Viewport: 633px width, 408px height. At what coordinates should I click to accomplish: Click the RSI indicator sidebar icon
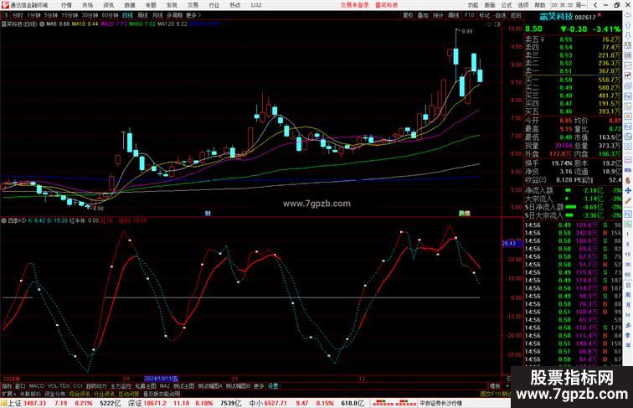(x=628, y=170)
